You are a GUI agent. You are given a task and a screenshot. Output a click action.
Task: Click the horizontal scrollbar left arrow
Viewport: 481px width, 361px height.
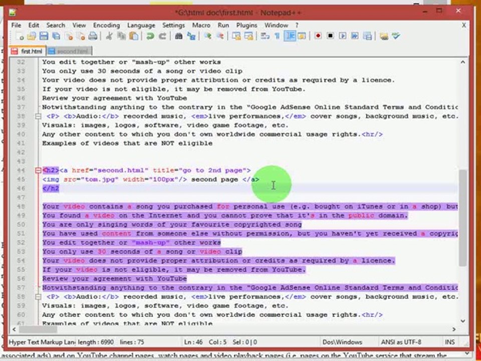(x=14, y=329)
